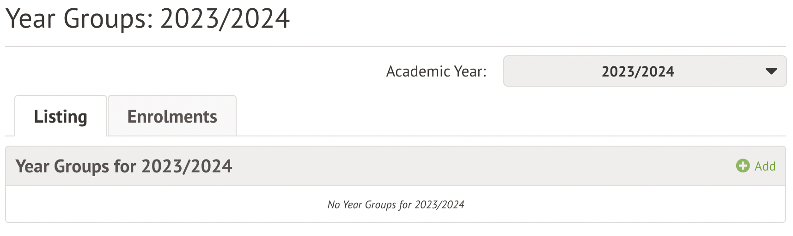This screenshot has width=793, height=236.
Task: Select the Listing tab
Action: [x=61, y=117]
